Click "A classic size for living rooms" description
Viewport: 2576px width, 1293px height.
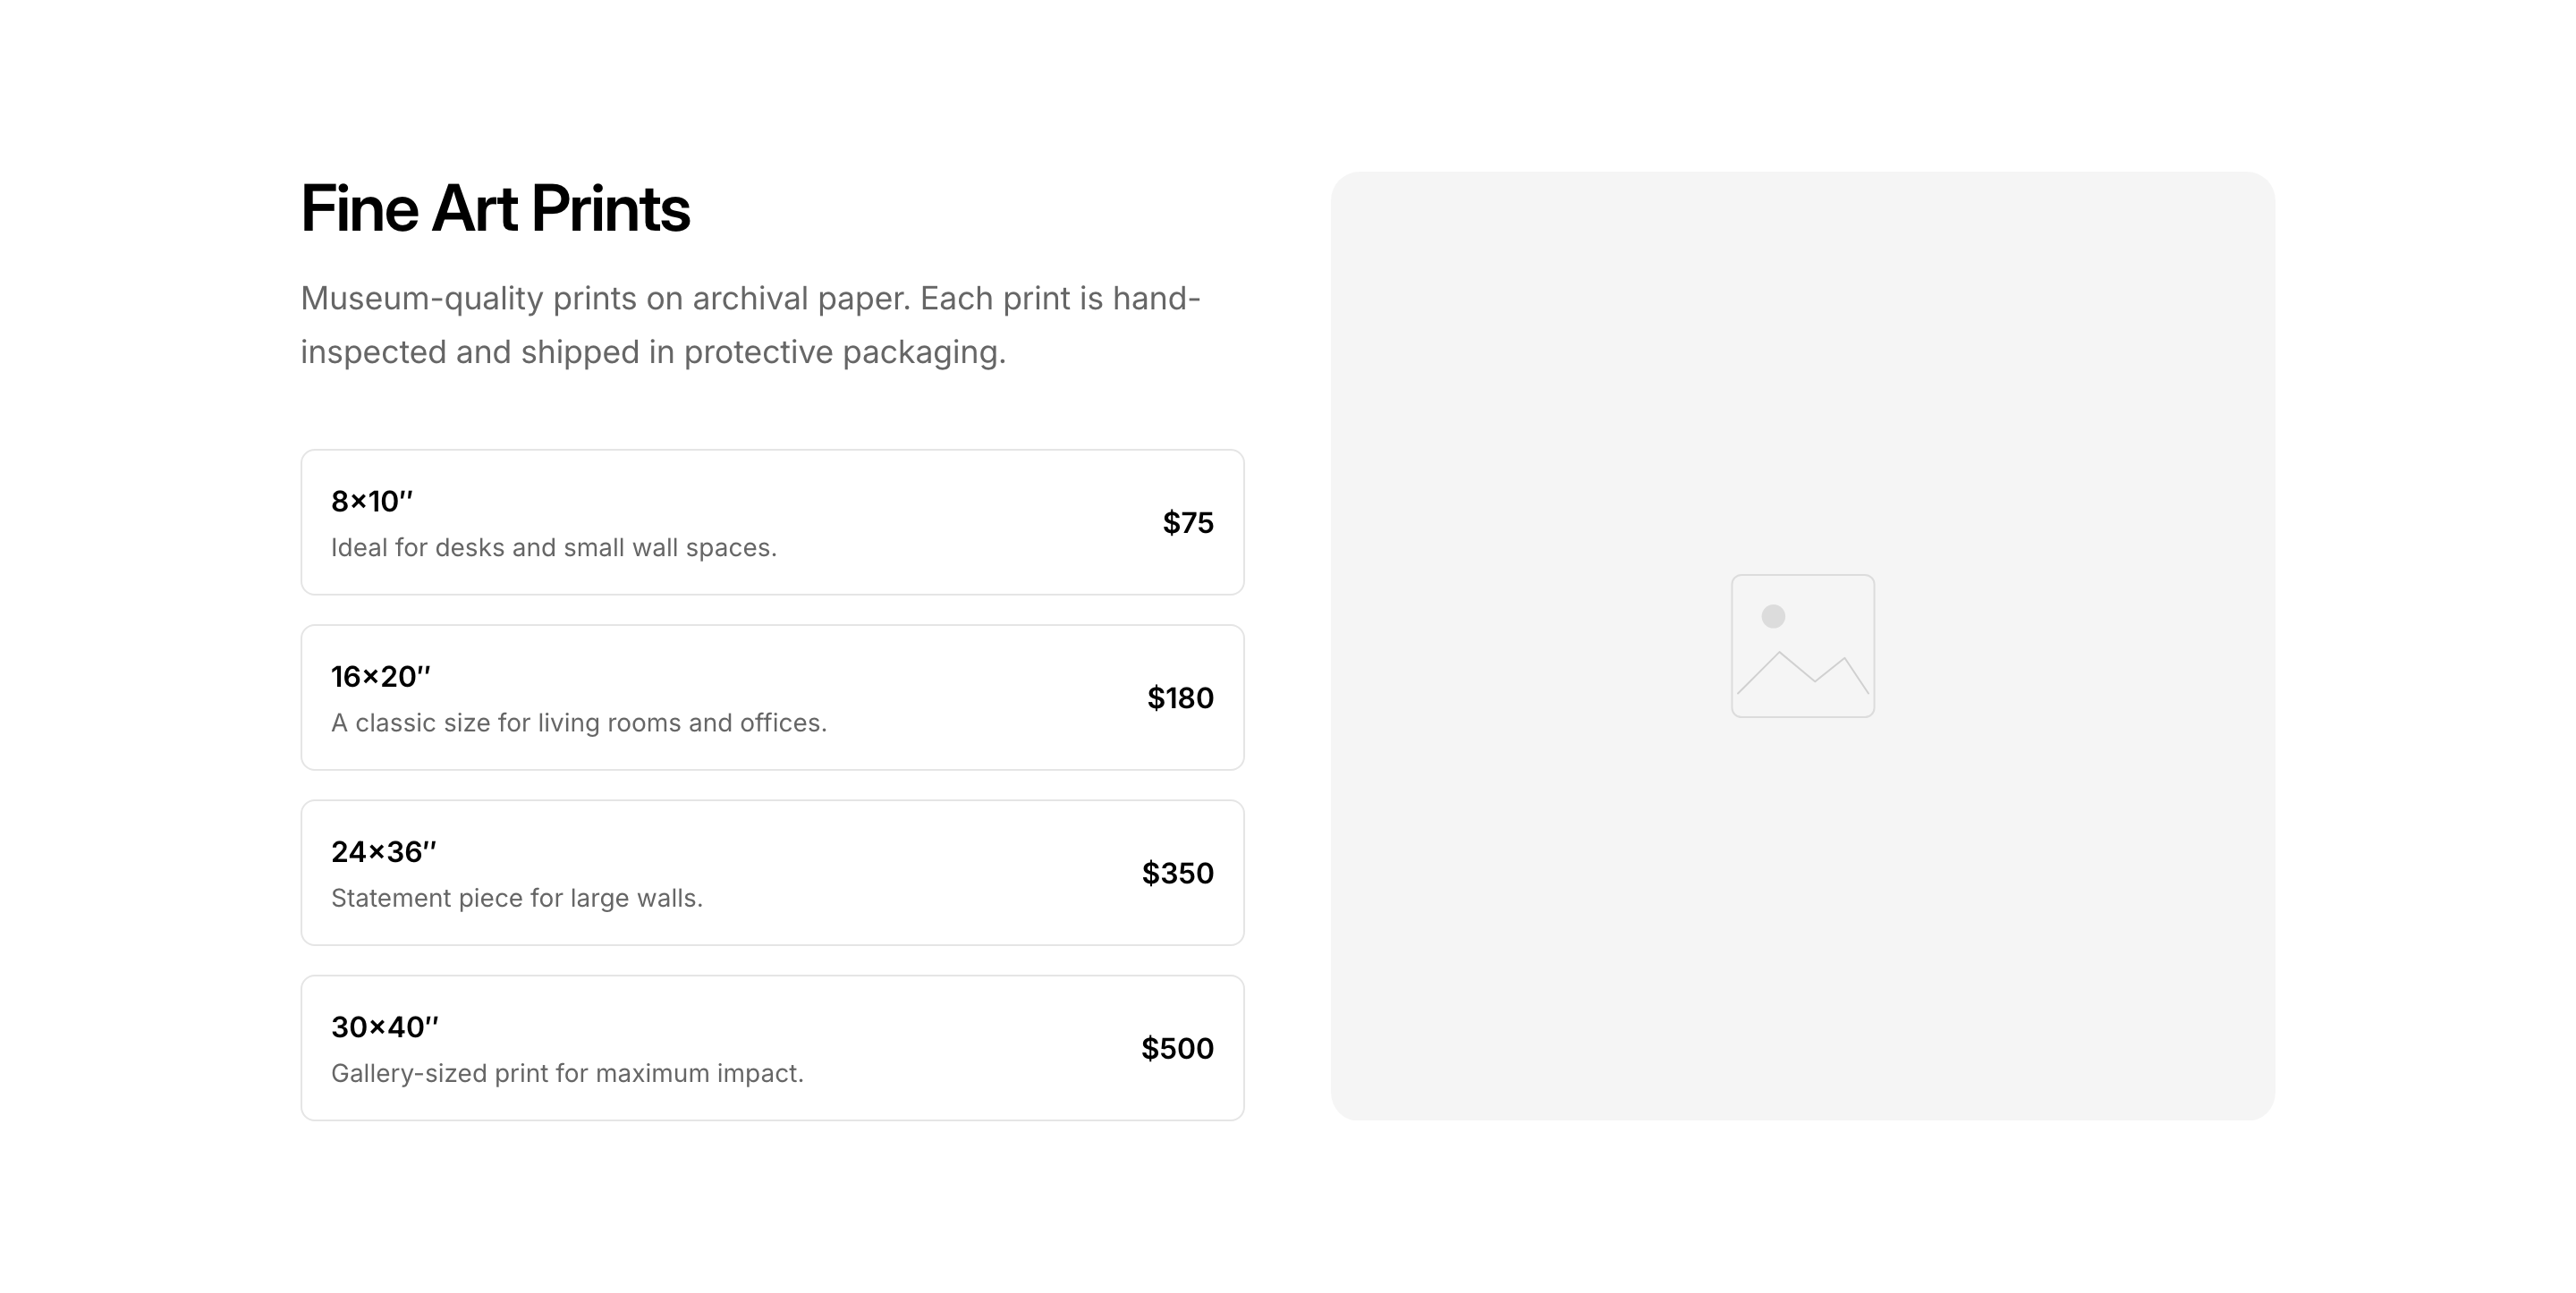(578, 722)
